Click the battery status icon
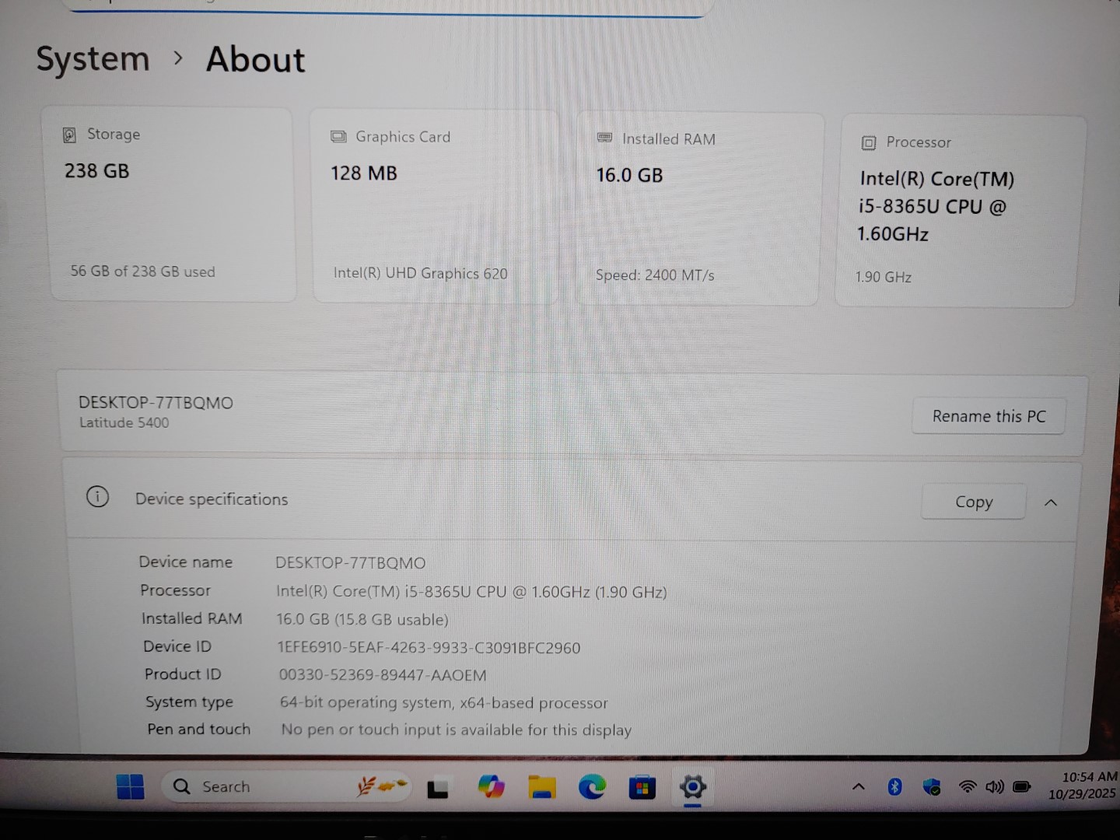Viewport: 1120px width, 840px height. click(1022, 786)
